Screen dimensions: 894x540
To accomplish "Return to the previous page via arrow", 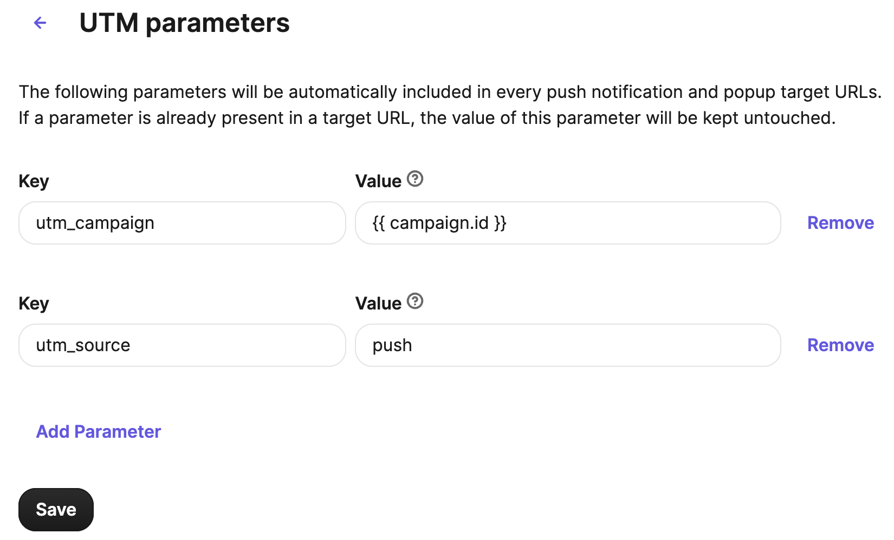I will click(x=40, y=23).
